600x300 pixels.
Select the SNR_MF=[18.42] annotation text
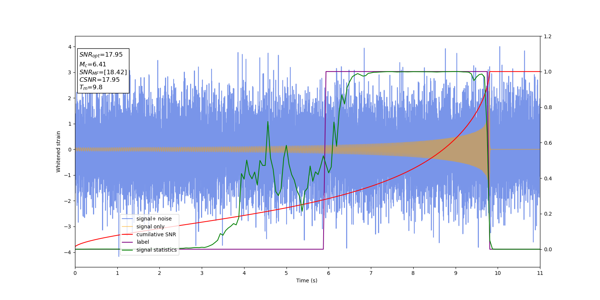coord(103,72)
